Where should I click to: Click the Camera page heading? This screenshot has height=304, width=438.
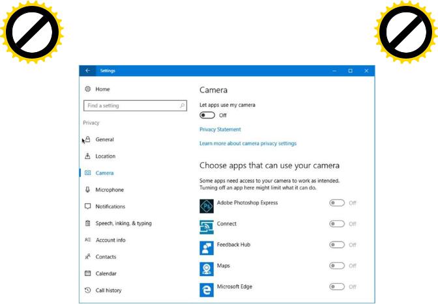(213, 90)
